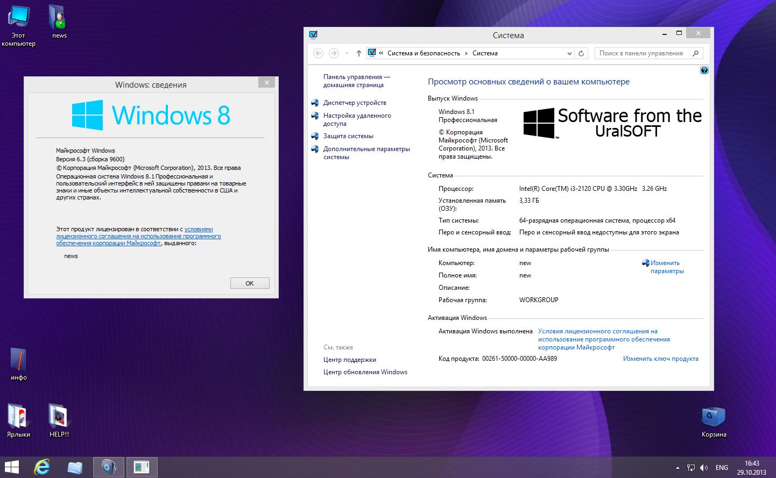This screenshot has width=776, height=478.
Task: Click 'Изменить параметры' link
Action: (x=667, y=267)
